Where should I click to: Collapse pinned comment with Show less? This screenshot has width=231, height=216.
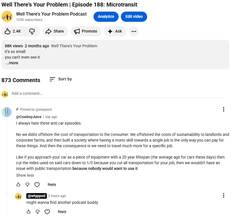[25, 175]
